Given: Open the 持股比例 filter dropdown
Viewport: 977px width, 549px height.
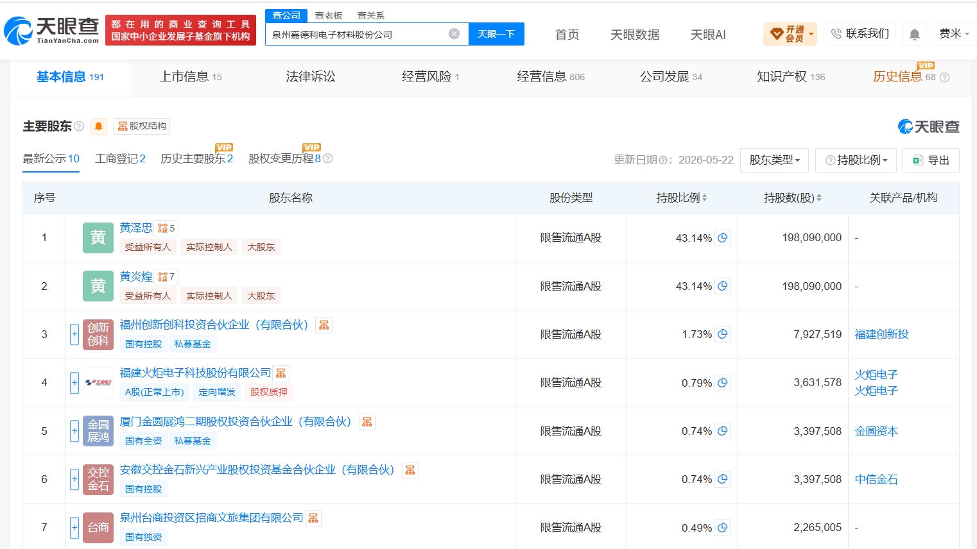Looking at the screenshot, I should click(856, 160).
